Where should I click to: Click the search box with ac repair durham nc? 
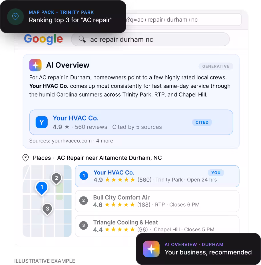click(x=150, y=39)
